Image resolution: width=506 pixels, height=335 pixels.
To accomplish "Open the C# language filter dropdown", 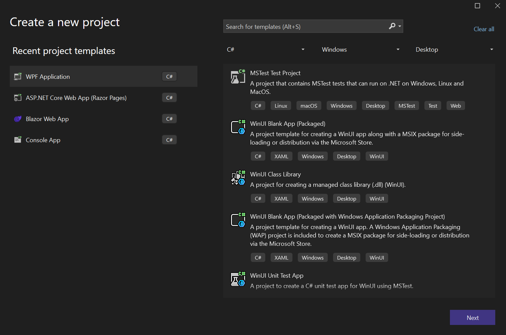I will click(266, 49).
